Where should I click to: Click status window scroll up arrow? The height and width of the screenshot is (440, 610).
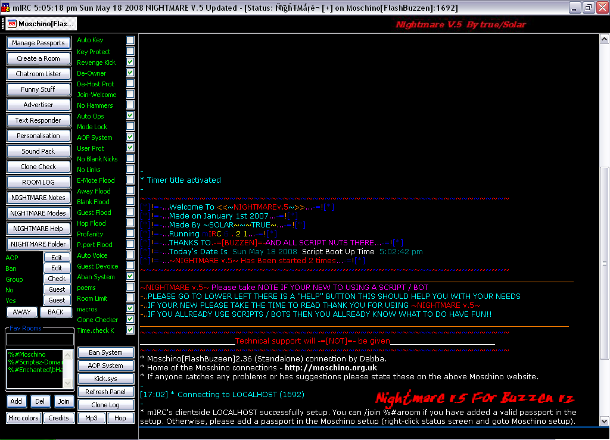coord(604,39)
